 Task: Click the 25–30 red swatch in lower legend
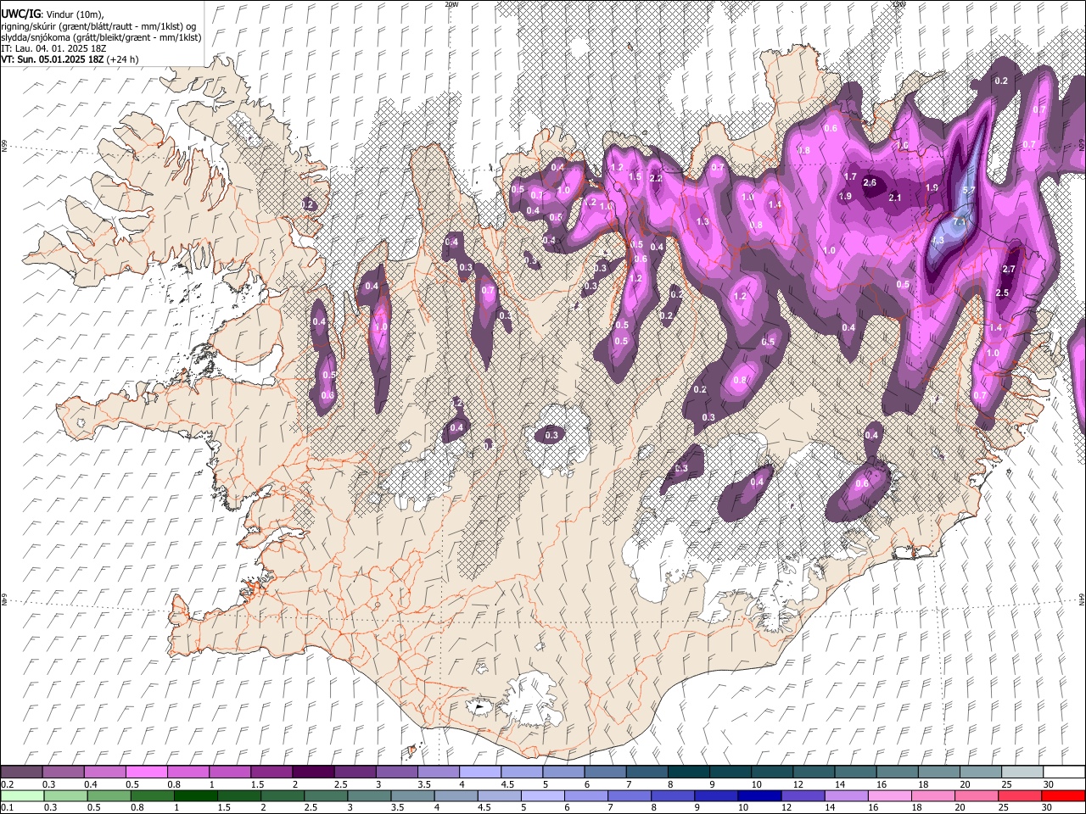tap(1021, 796)
